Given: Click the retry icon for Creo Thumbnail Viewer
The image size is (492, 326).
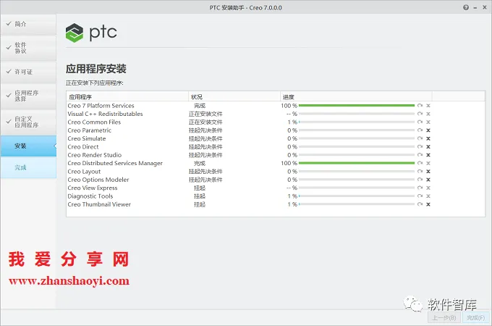Looking at the screenshot, I should pos(420,204).
